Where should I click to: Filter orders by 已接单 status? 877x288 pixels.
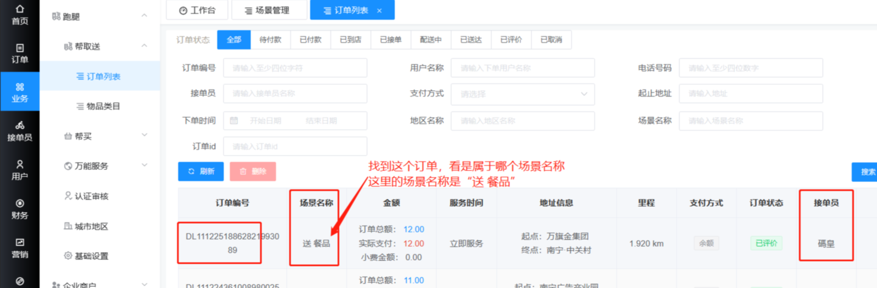[x=390, y=39]
